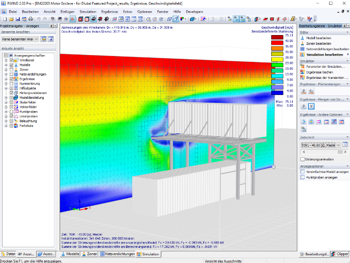Click the export results icon below streamlines
The height and width of the screenshot is (263, 350).
[303, 129]
